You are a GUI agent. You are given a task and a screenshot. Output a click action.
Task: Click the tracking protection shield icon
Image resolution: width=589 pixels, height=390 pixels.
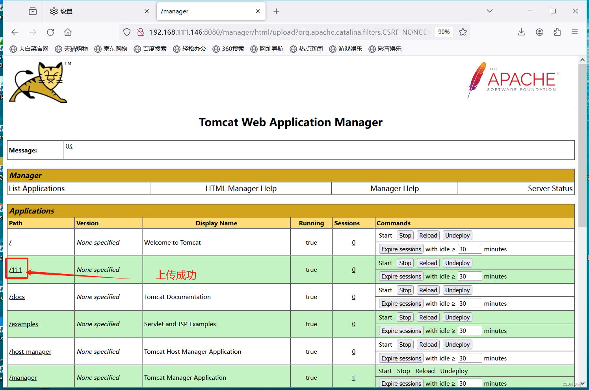click(x=127, y=32)
